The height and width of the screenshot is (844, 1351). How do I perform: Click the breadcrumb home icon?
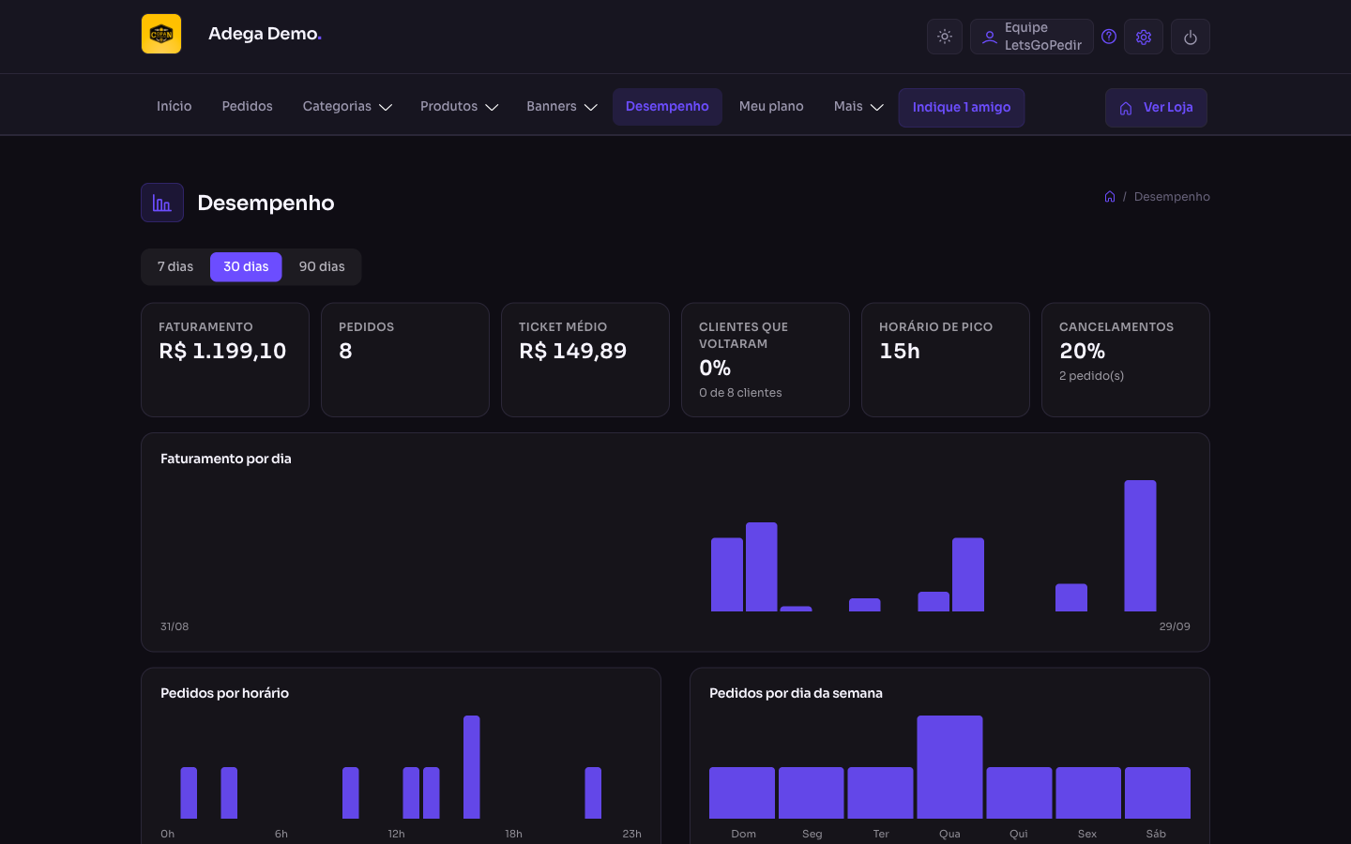point(1110,197)
